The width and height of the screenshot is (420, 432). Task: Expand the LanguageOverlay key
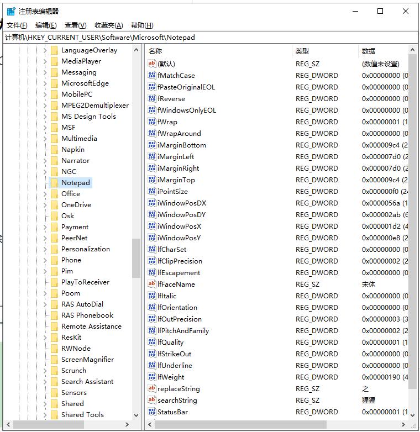coord(45,50)
